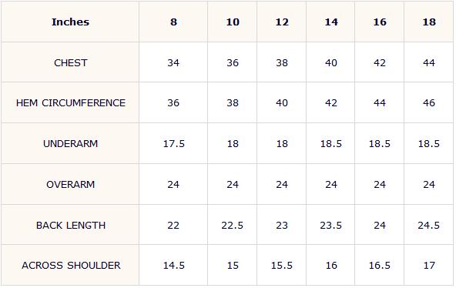Select across shoulder value 15.5
The height and width of the screenshot is (288, 456).
point(282,266)
